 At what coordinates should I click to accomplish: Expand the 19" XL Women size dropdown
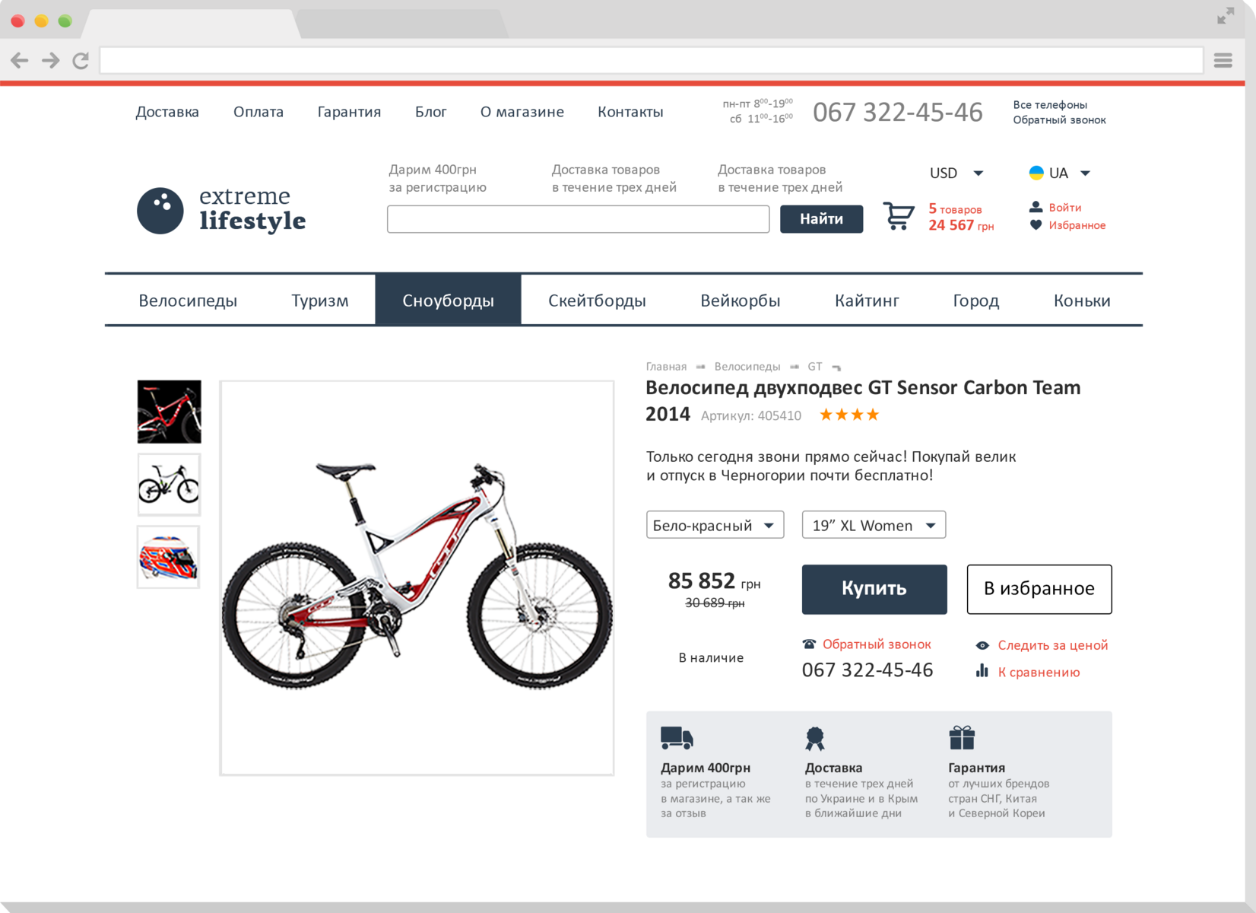874,525
